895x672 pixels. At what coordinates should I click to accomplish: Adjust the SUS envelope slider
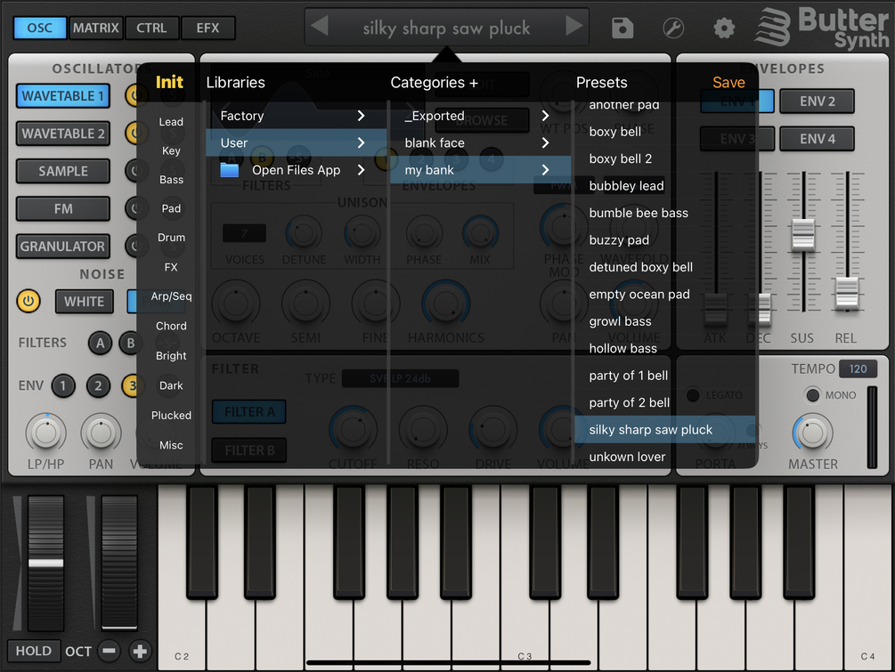803,234
